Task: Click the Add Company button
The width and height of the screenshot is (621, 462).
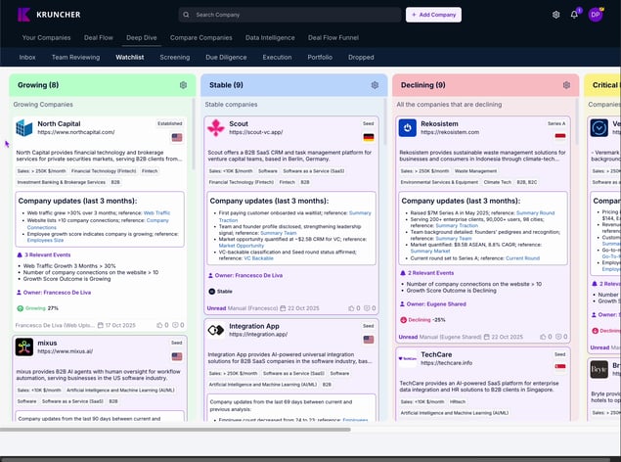Action: point(433,15)
